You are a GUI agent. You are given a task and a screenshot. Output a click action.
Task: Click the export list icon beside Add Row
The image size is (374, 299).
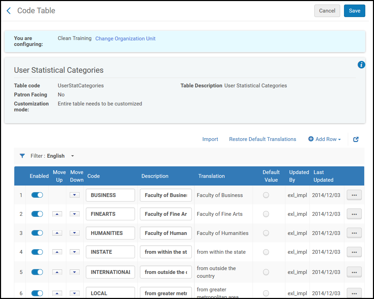point(356,139)
